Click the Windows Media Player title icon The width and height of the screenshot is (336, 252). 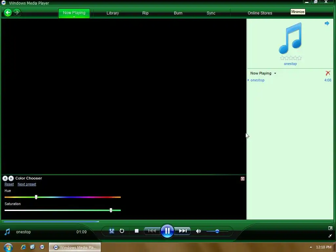[4, 3]
